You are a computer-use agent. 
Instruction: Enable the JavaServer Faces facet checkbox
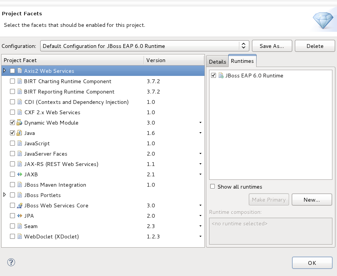13,154
